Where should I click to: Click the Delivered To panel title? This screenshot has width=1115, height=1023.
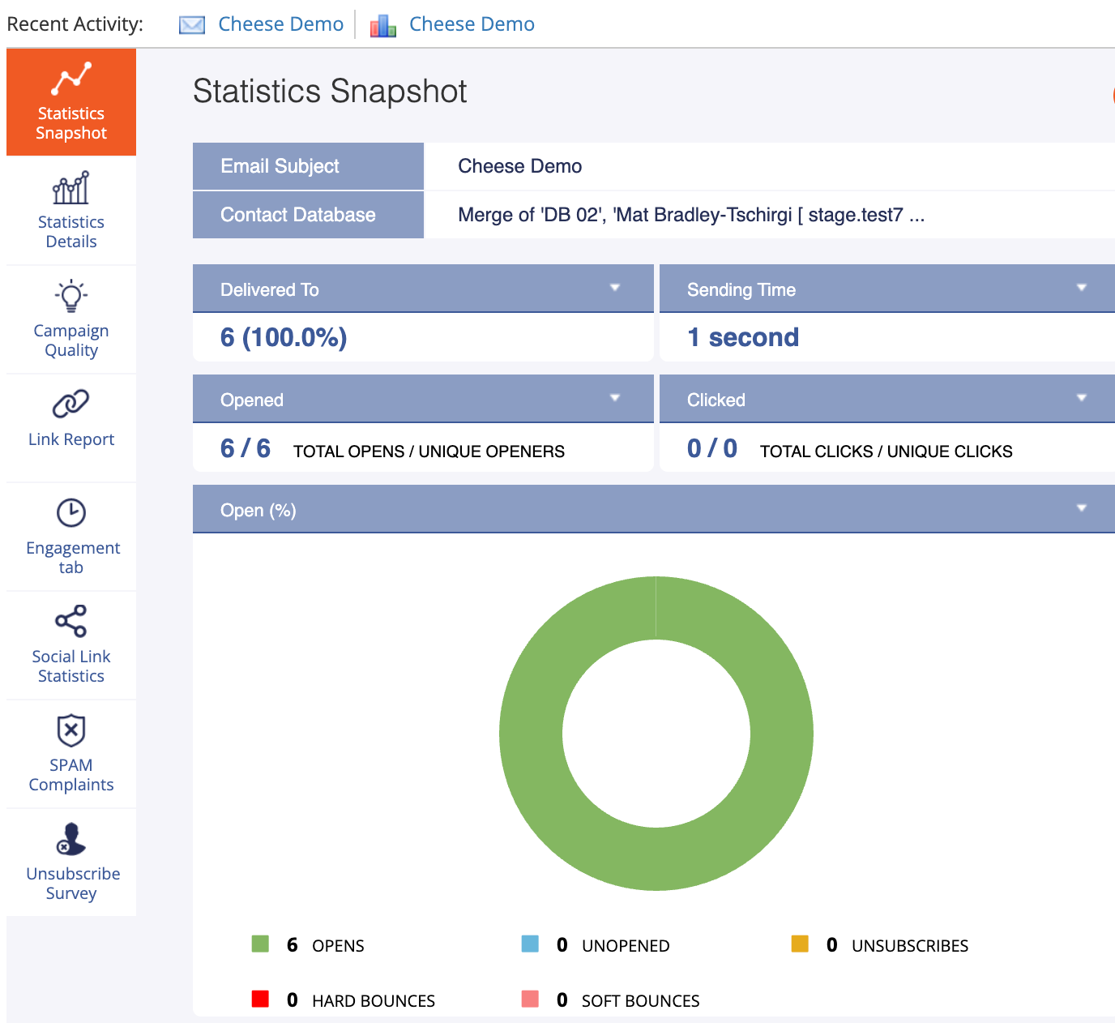point(270,289)
